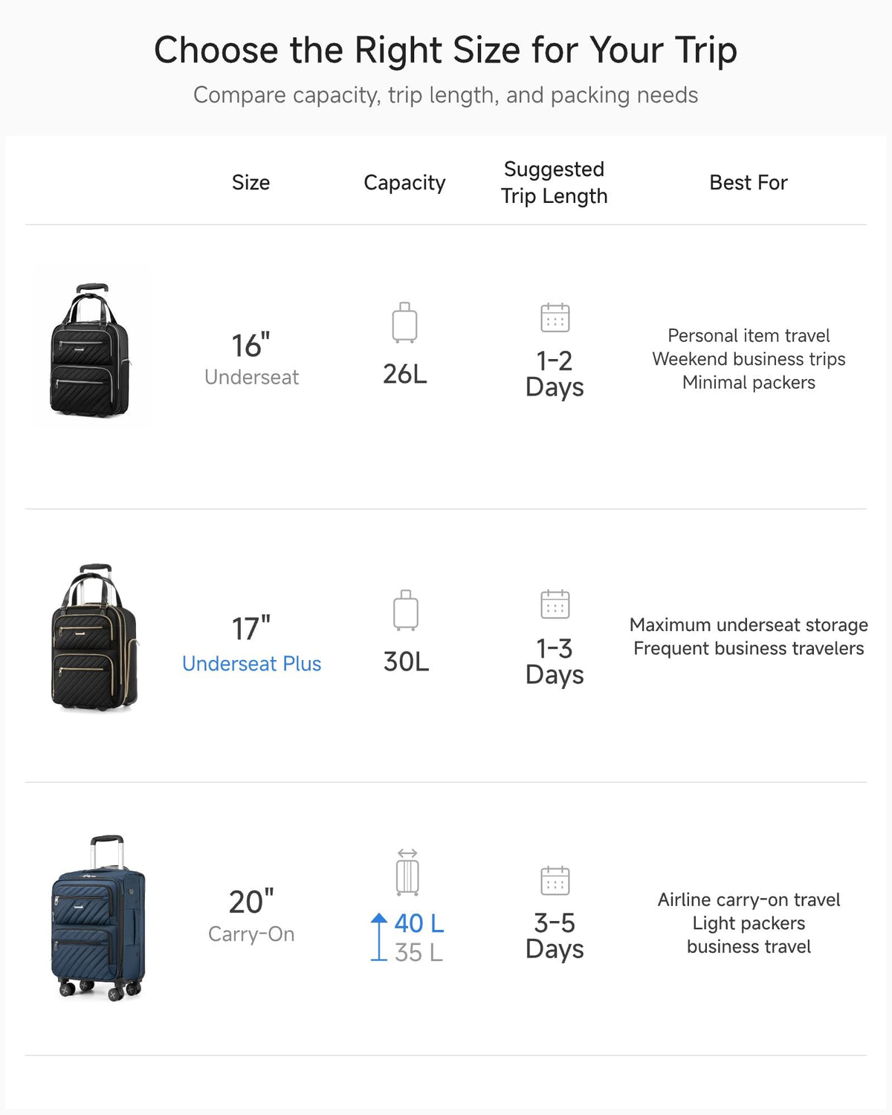
Task: Click the 16" Underseat size label
Action: tap(251, 359)
